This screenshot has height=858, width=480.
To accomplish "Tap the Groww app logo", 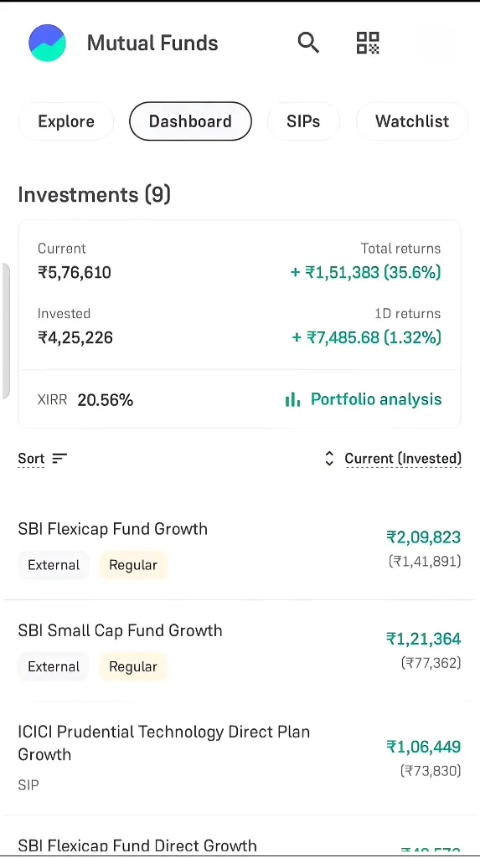I will click(x=48, y=44).
